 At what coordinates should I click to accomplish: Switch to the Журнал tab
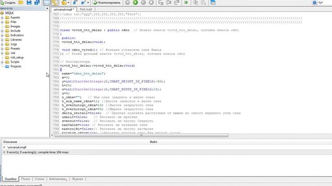click(x=77, y=179)
